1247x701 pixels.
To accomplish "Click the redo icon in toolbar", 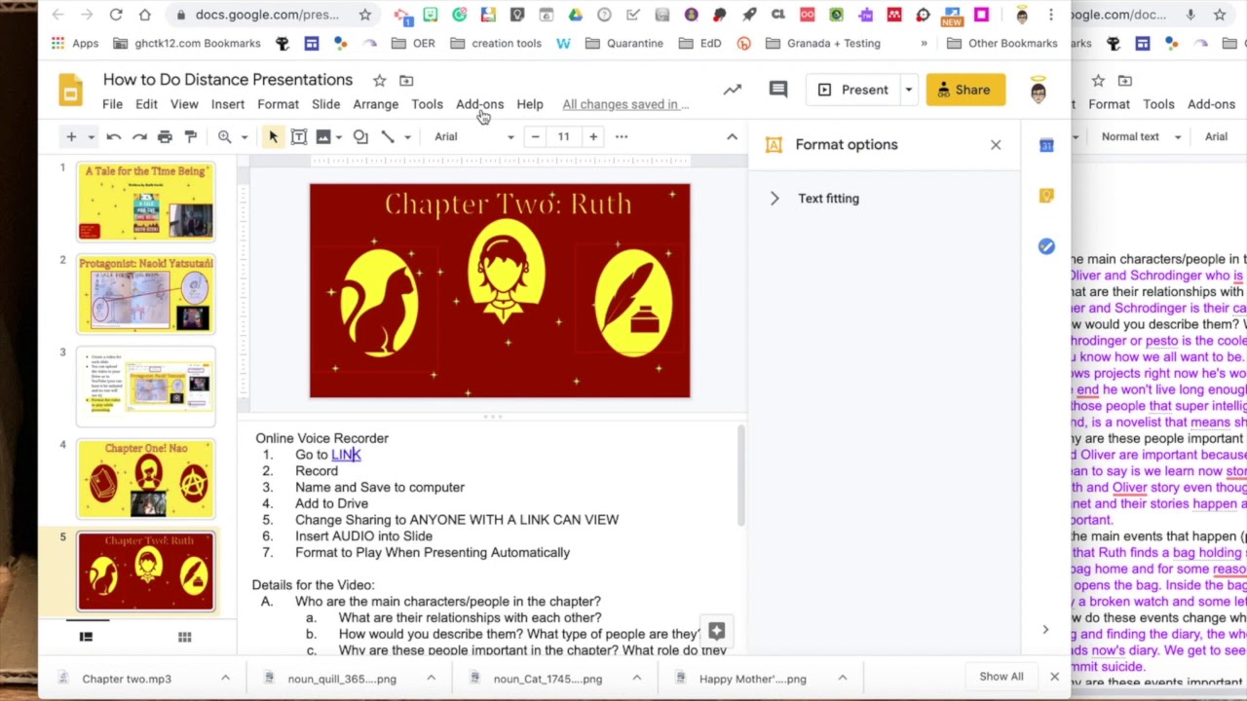I will click(x=139, y=137).
